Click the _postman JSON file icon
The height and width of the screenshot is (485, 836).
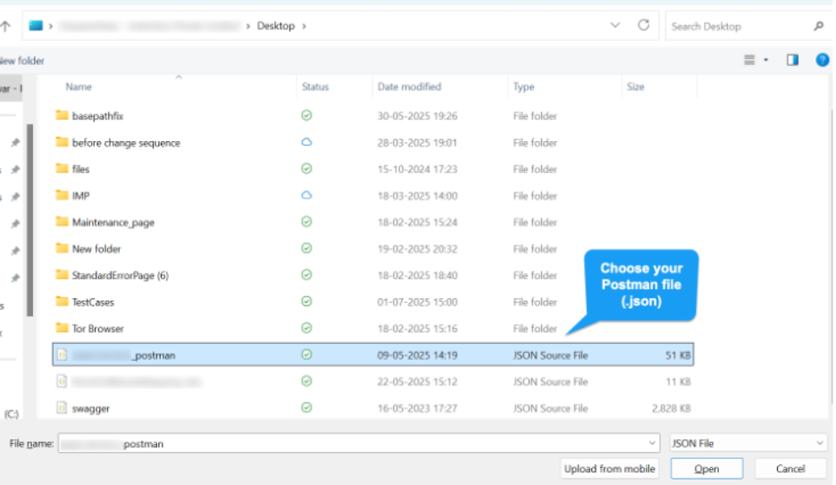pyautogui.click(x=62, y=355)
